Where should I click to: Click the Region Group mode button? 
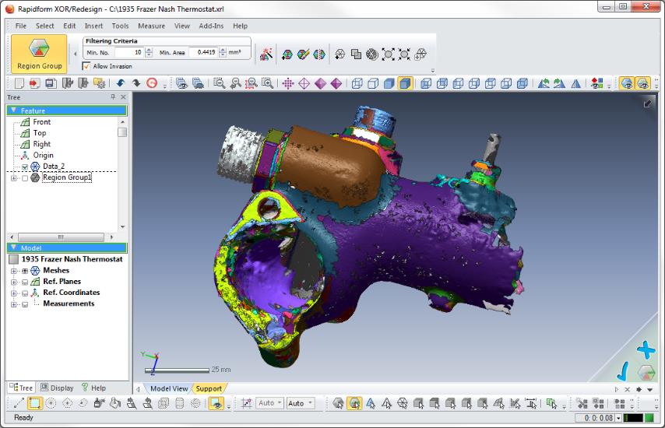39,54
